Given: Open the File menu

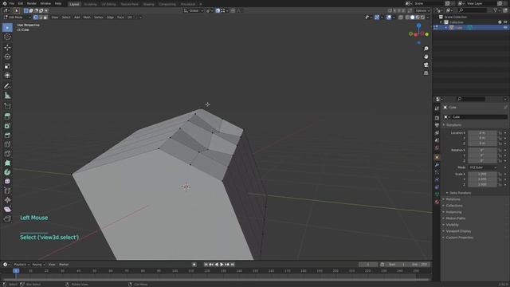Looking at the screenshot, I should (12, 3).
